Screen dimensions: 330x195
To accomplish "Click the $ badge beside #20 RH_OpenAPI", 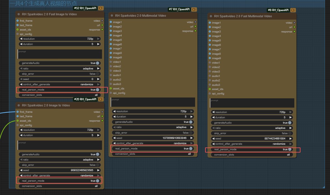I will click(101, 99).
